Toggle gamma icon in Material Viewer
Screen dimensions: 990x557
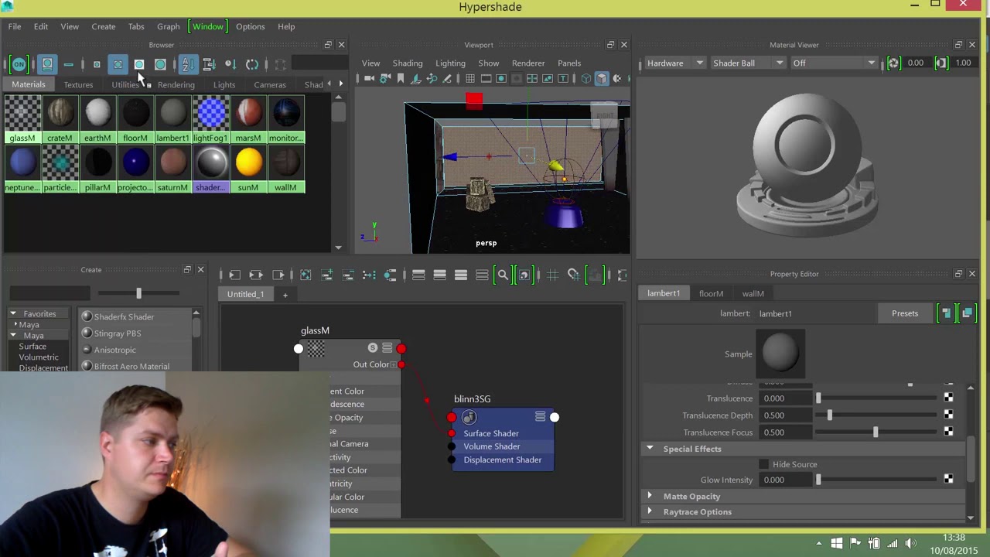(941, 63)
